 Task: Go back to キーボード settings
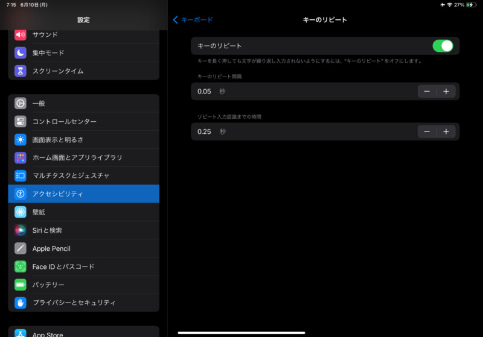(193, 20)
